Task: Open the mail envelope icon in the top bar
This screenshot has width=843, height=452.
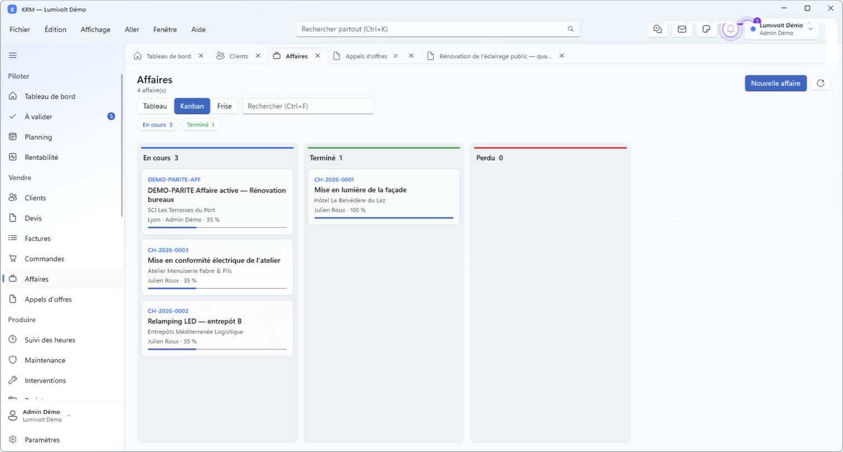Action: [x=682, y=29]
